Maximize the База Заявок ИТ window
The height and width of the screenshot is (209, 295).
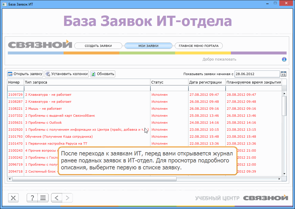(x=275, y=3)
